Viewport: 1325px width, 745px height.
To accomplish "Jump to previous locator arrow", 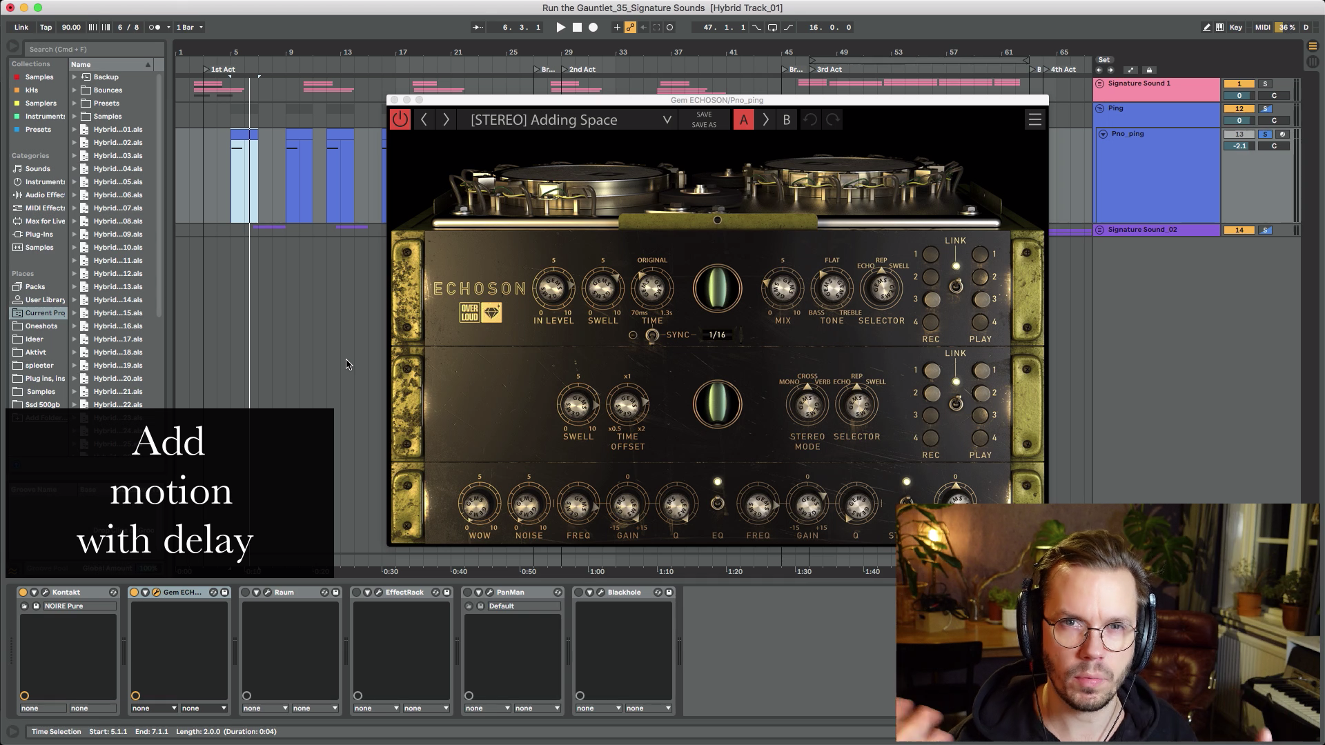I will pos(1099,70).
